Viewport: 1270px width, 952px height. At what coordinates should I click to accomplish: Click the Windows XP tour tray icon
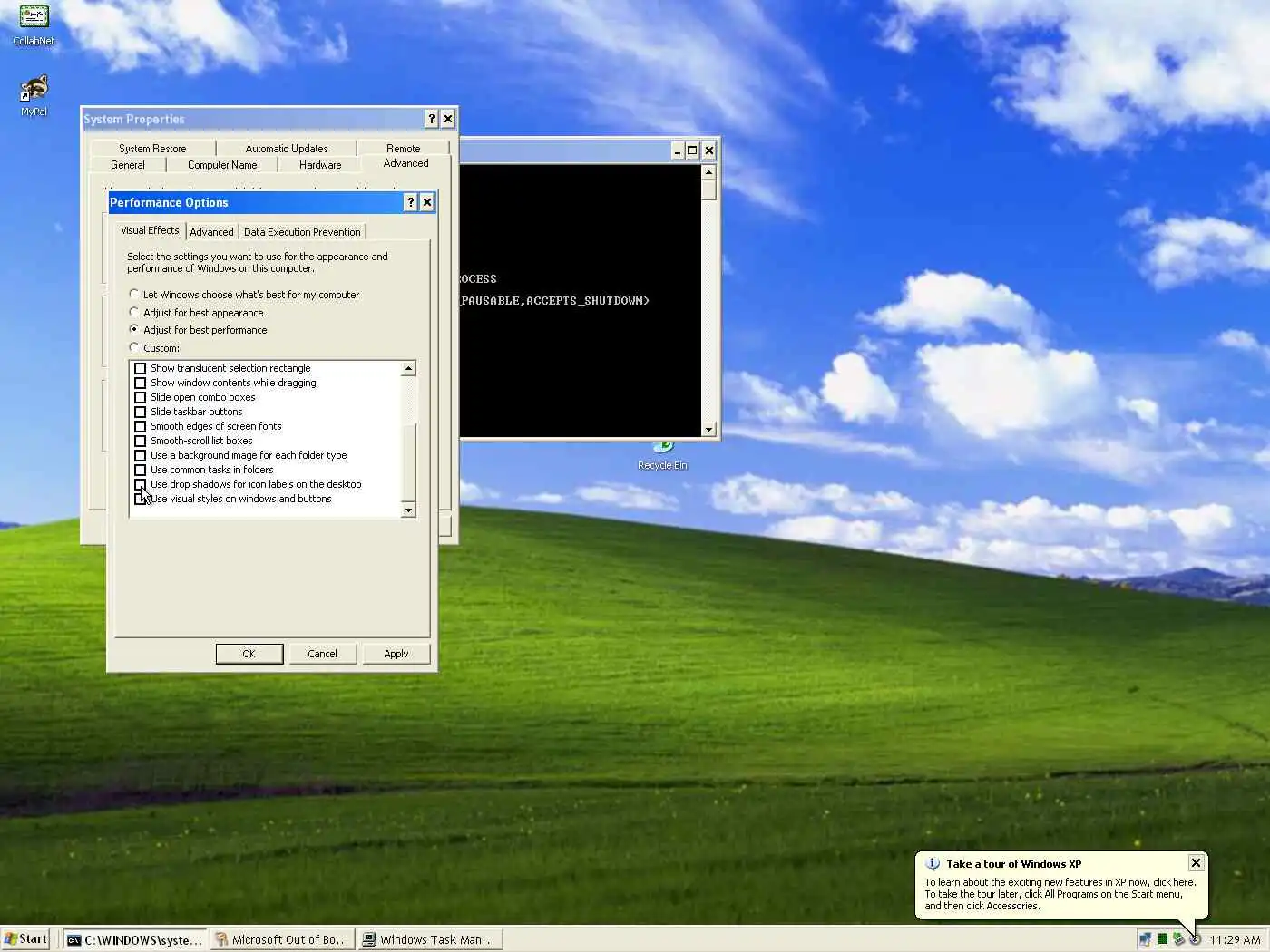1196,939
